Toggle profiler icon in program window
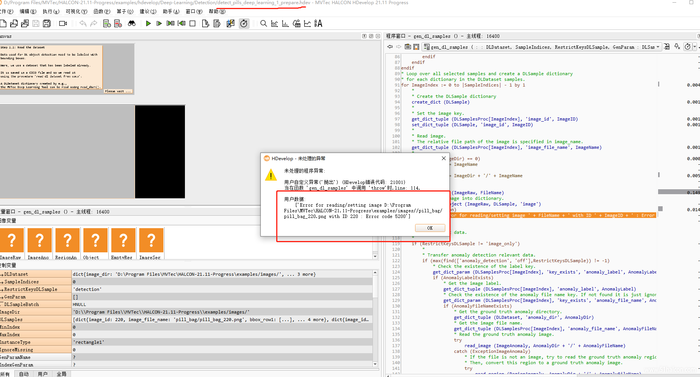 [x=688, y=46]
